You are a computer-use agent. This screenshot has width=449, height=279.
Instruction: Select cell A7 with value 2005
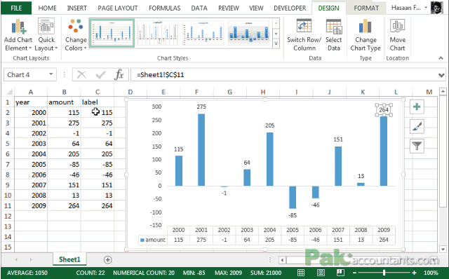(x=31, y=165)
